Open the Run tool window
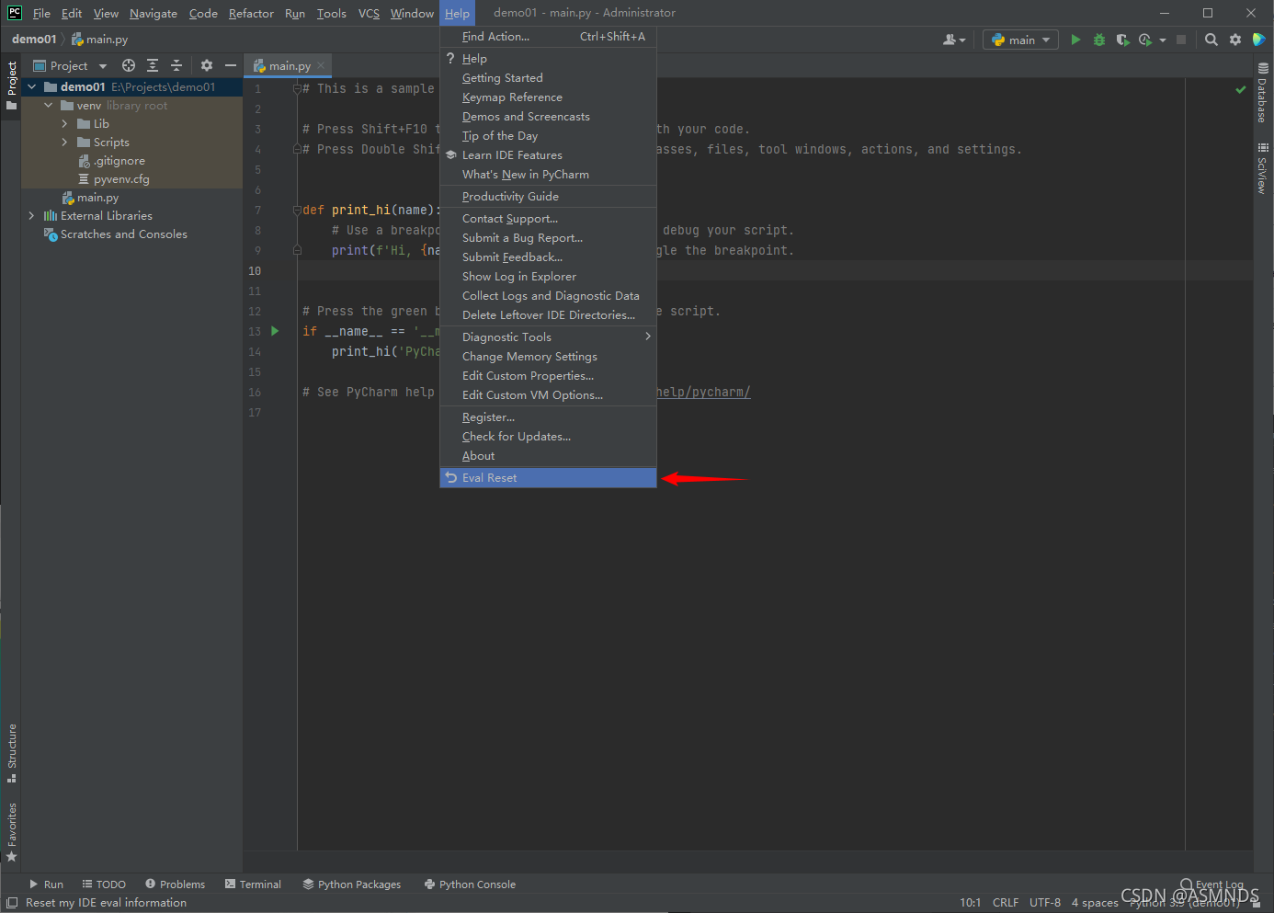 [46, 884]
